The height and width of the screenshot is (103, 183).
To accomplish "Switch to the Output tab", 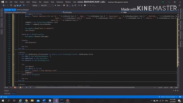I will (13, 94).
